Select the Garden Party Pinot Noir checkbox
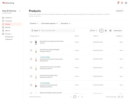130x100 pixels. tap(31, 42)
